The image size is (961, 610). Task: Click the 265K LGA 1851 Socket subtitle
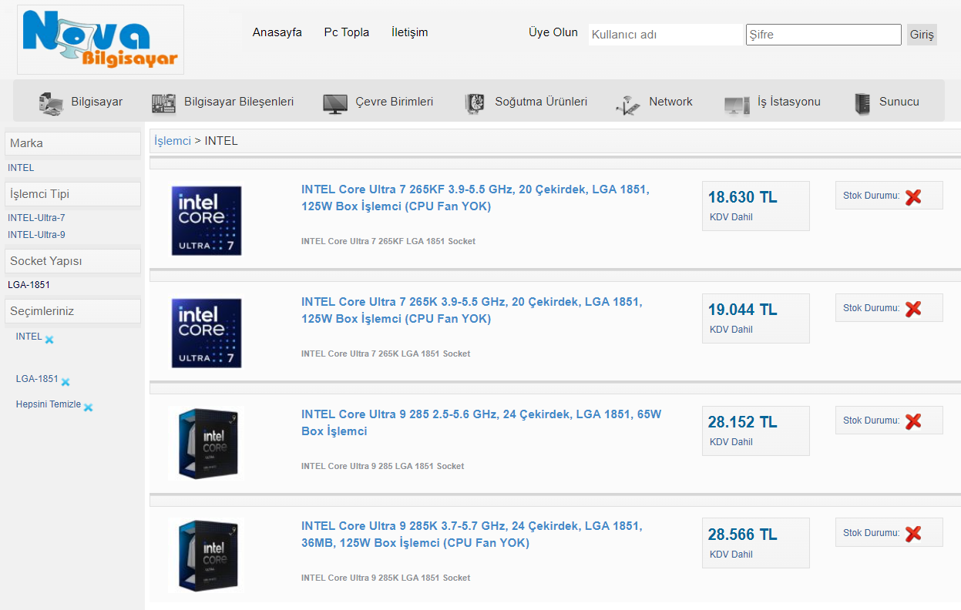(x=385, y=354)
